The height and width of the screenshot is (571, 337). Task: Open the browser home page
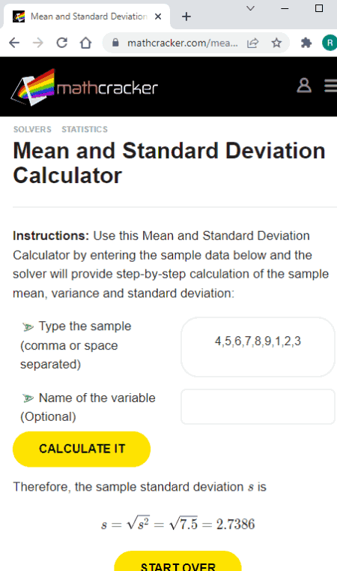tap(86, 43)
